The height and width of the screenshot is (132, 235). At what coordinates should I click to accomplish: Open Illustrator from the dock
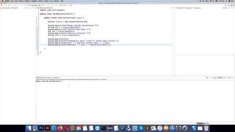point(47,128)
